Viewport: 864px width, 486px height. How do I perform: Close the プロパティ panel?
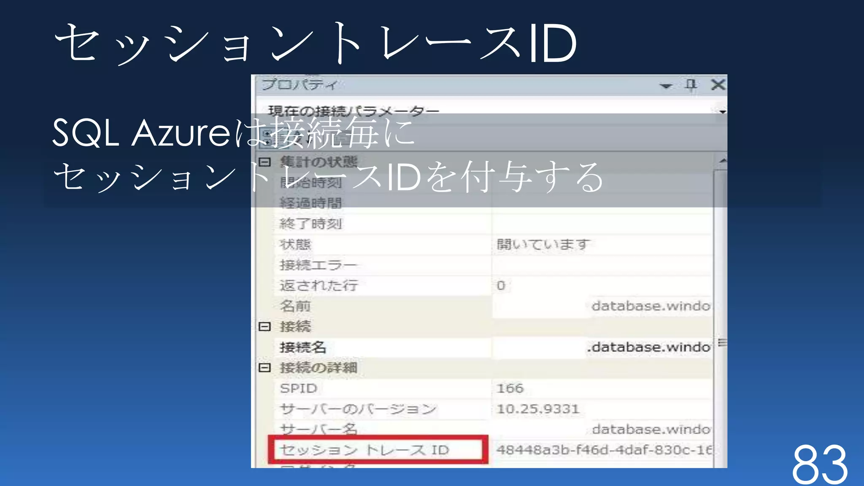pyautogui.click(x=718, y=84)
